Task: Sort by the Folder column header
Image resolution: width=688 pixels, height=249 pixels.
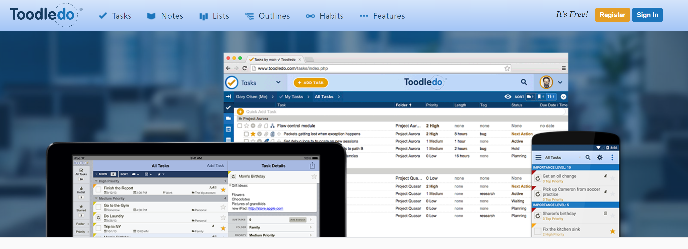Action: [x=403, y=105]
